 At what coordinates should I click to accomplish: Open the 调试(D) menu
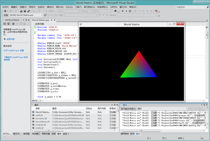click(50, 7)
